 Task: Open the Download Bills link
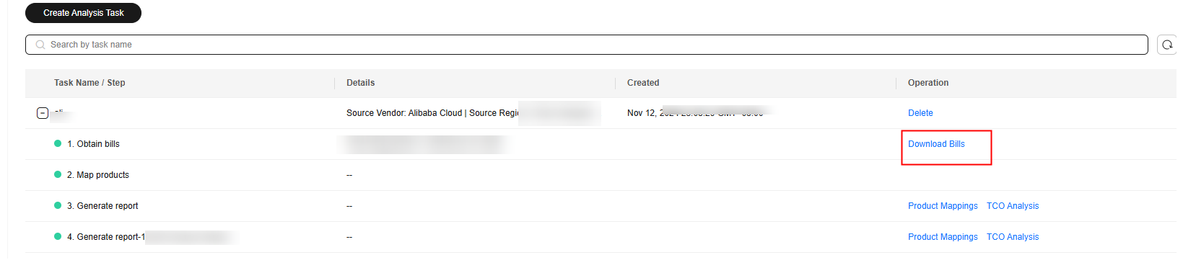click(936, 144)
